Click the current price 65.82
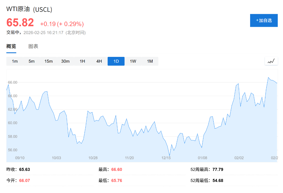 [20, 22]
